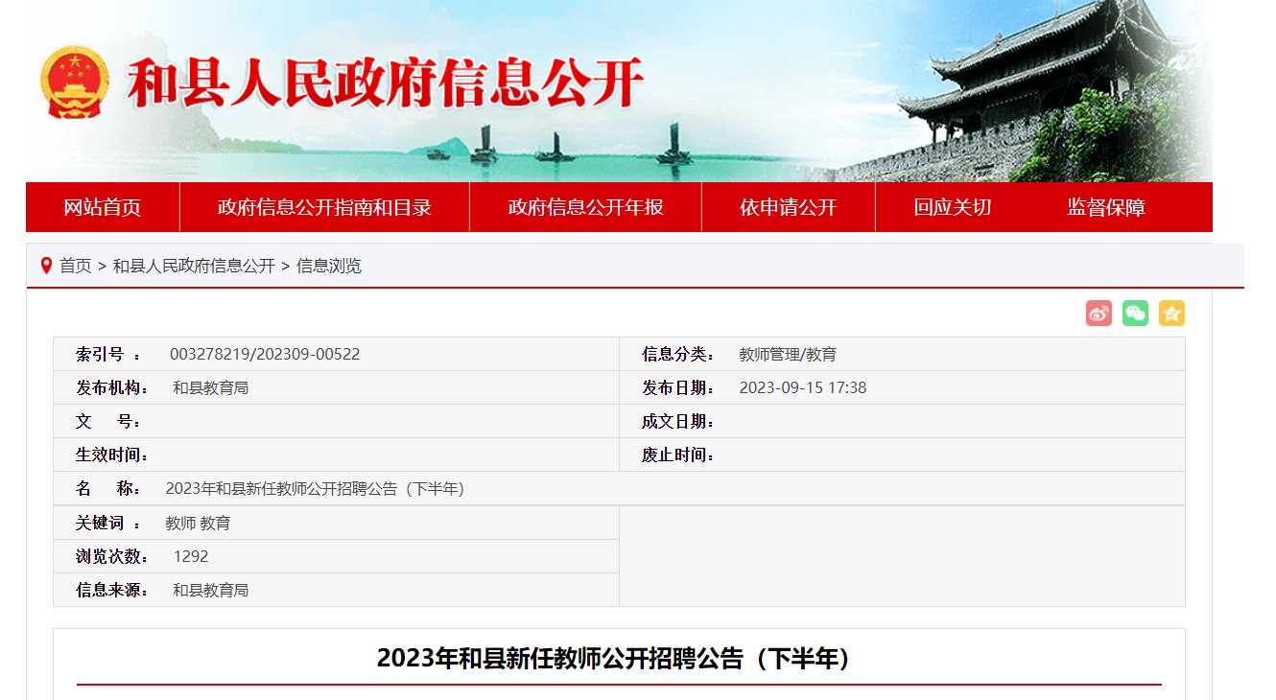Click 首页 breadcrumb link

coord(76,266)
